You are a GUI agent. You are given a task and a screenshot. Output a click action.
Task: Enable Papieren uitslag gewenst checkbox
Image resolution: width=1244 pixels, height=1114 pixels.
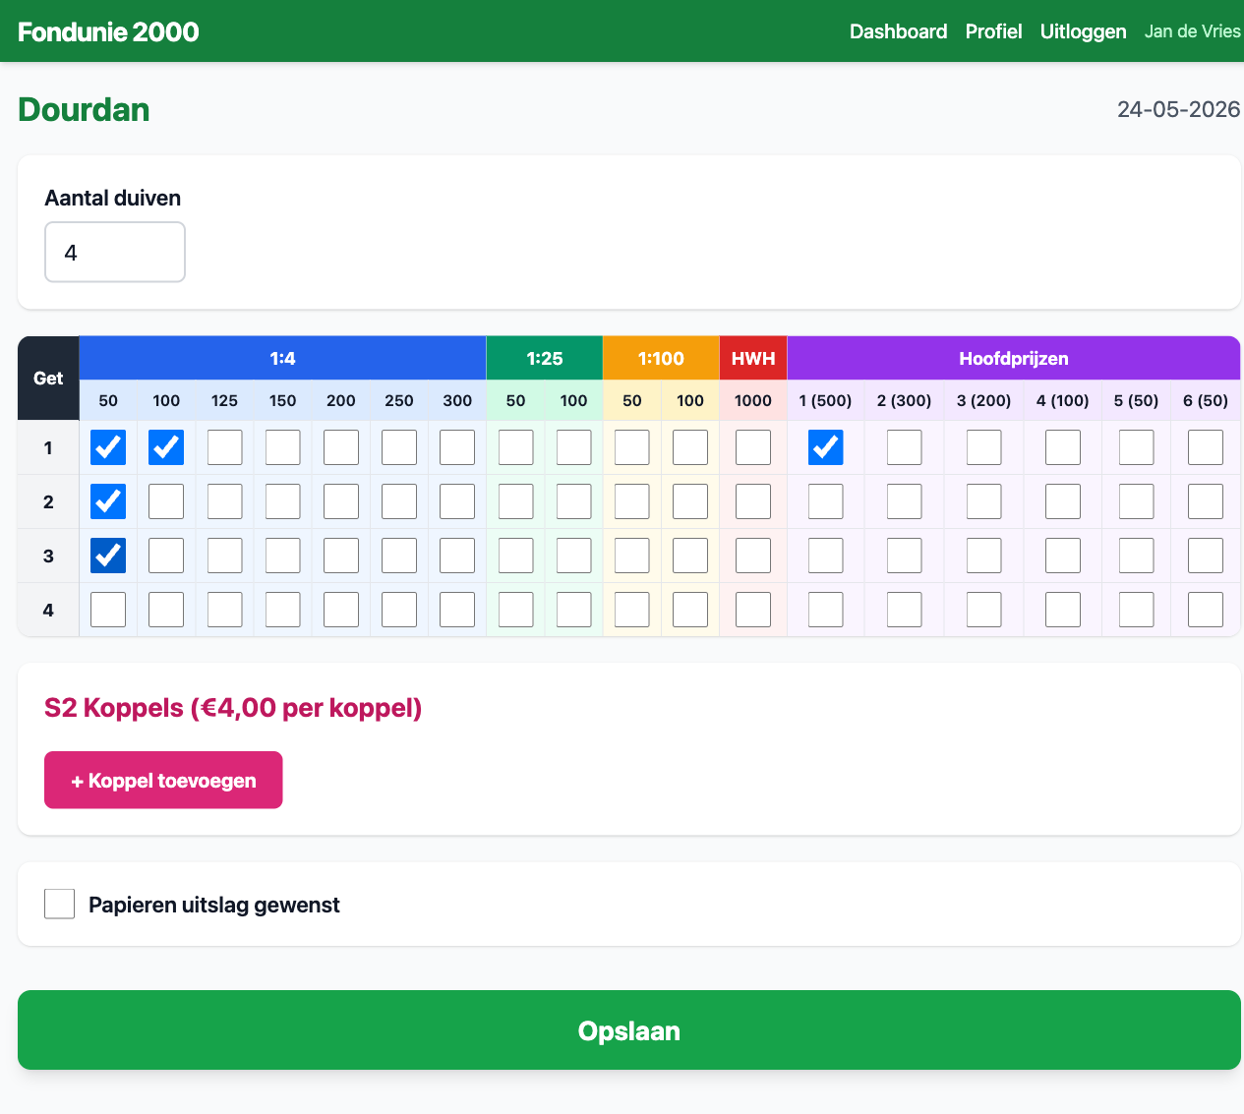pos(60,904)
